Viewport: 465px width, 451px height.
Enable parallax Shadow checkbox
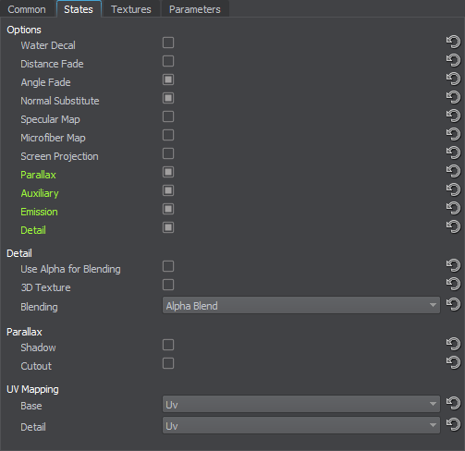pyautogui.click(x=168, y=345)
